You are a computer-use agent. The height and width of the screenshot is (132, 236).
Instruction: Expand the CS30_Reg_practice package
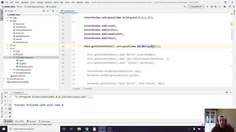[x=11, y=70]
